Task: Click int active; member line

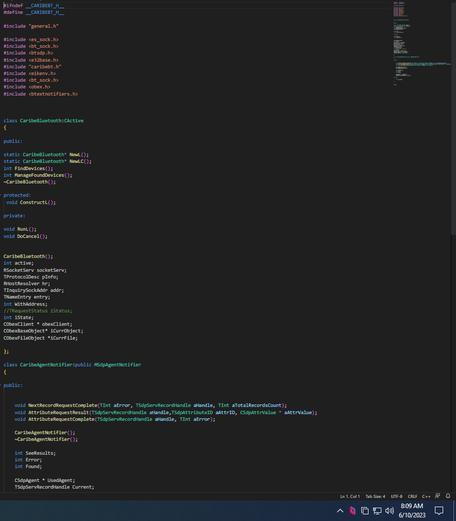Action: tap(19, 263)
